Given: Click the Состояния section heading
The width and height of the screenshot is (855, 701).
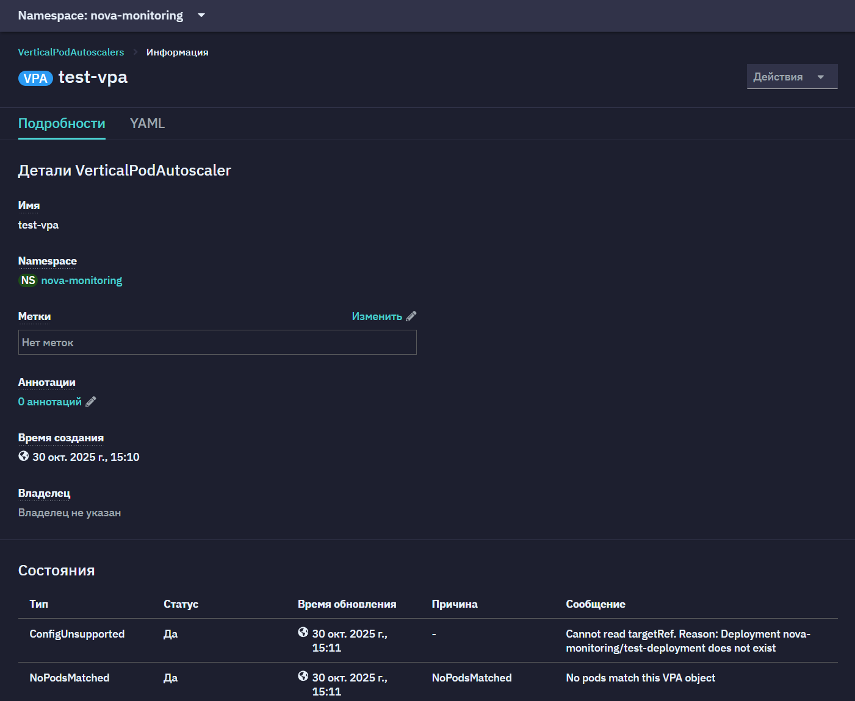Looking at the screenshot, I should pos(57,571).
